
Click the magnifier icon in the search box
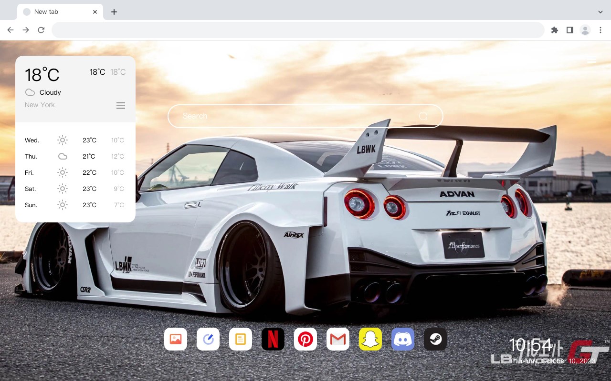click(423, 116)
